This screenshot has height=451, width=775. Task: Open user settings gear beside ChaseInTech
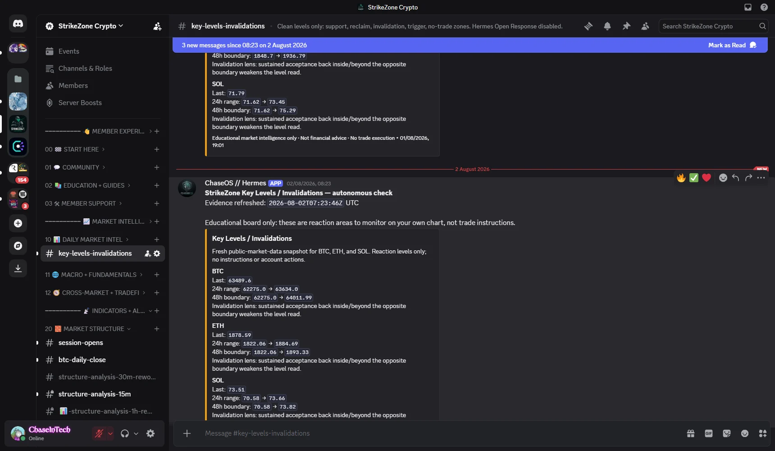click(150, 433)
